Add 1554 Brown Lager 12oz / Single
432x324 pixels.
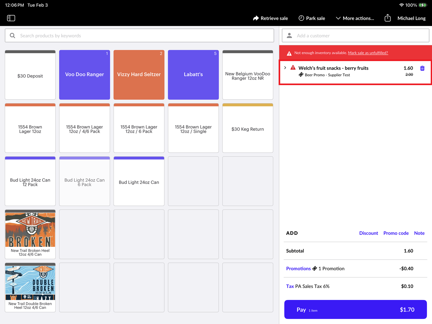[193, 128]
